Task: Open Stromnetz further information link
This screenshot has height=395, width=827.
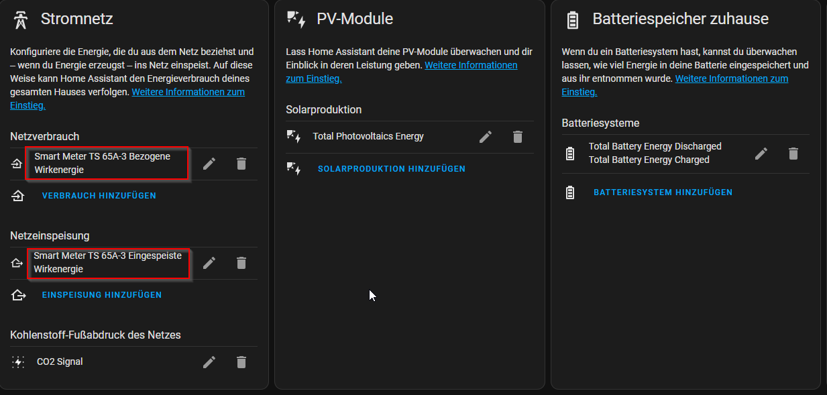Action: click(x=127, y=99)
